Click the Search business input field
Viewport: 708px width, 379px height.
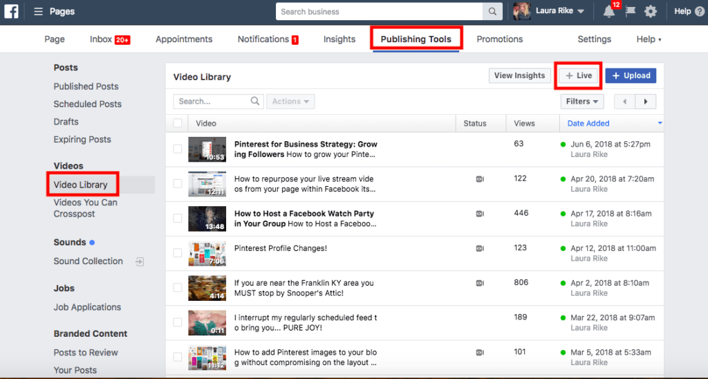click(380, 12)
